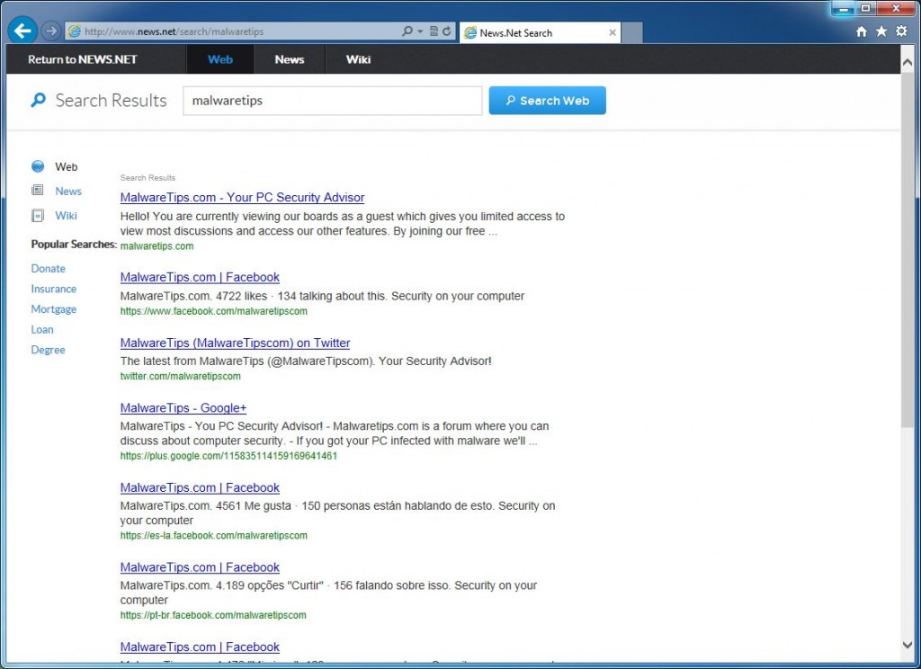The height and width of the screenshot is (669, 921).
Task: Switch to the Wiki tab in top navigation
Action: coord(358,59)
